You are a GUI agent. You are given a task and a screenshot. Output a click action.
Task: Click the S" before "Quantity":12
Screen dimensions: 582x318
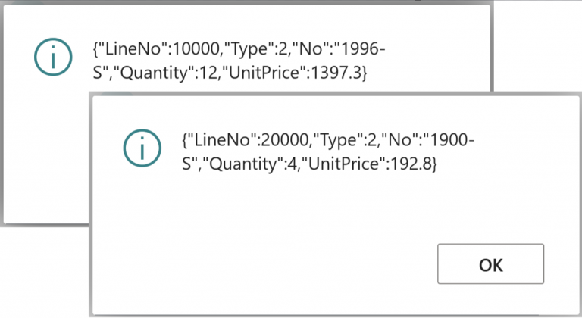[99, 74]
